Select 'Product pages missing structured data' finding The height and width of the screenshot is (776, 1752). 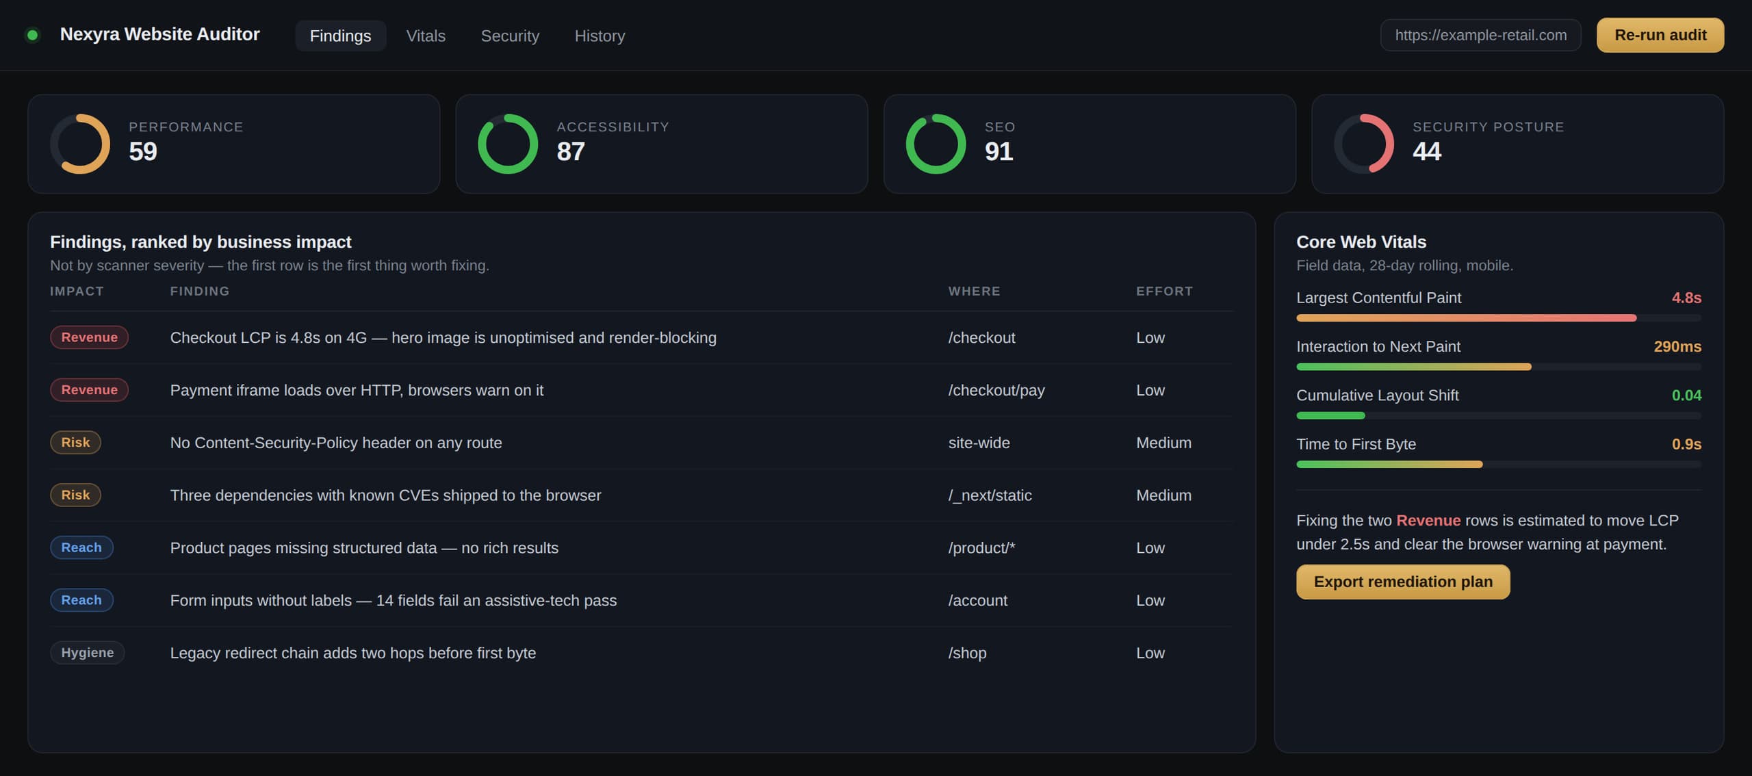point(641,547)
